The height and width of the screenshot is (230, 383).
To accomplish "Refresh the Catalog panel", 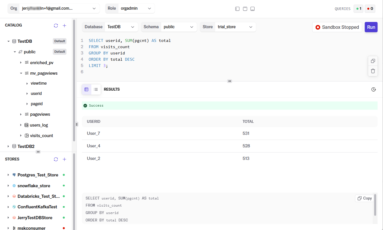I will [x=56, y=26].
